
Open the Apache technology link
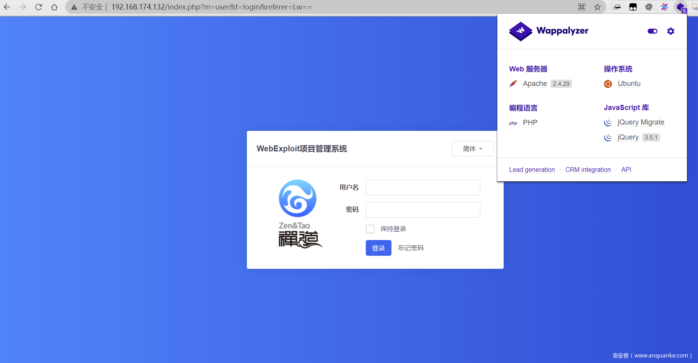click(534, 84)
